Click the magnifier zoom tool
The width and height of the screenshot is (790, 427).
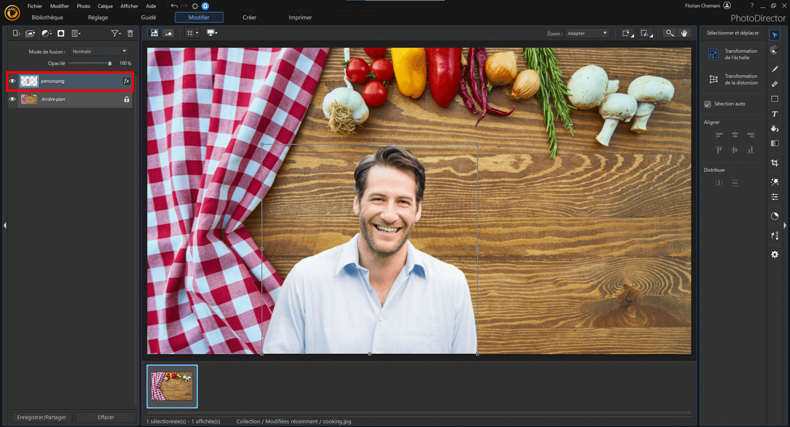pos(669,33)
